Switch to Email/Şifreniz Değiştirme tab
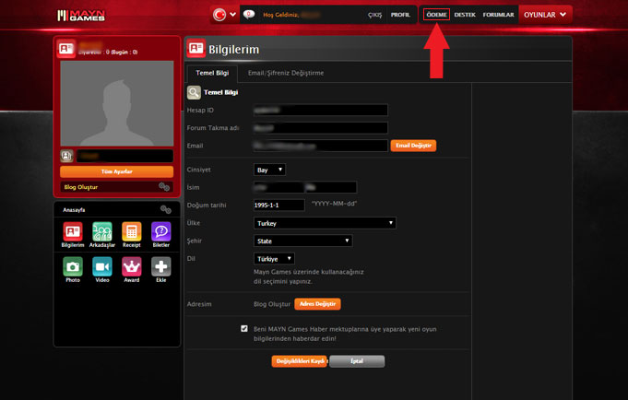 [286, 73]
